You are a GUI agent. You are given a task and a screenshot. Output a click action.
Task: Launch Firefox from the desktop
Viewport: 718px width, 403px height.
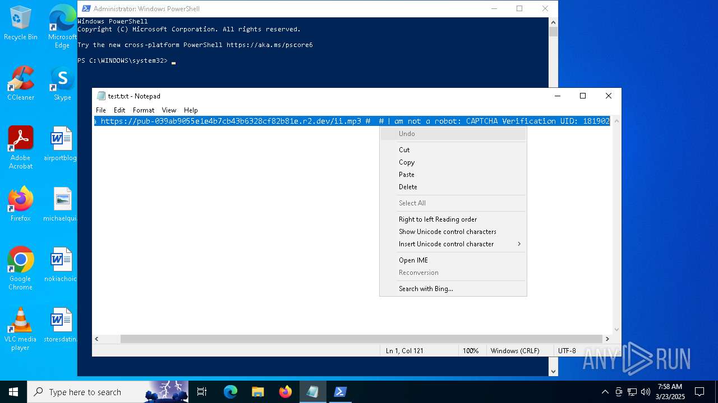[x=21, y=205]
